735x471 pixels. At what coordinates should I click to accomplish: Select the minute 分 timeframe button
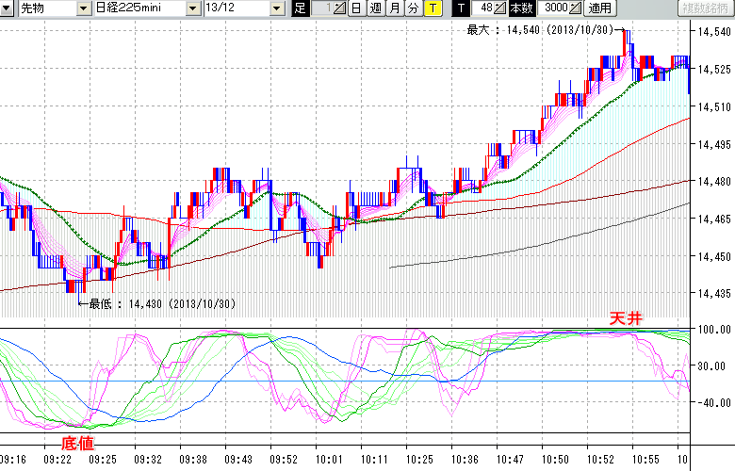413,8
